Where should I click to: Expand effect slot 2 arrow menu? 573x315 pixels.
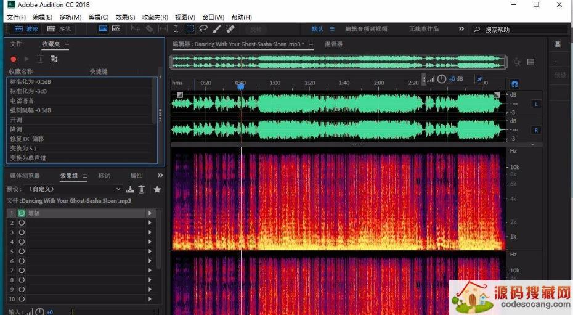(x=149, y=223)
